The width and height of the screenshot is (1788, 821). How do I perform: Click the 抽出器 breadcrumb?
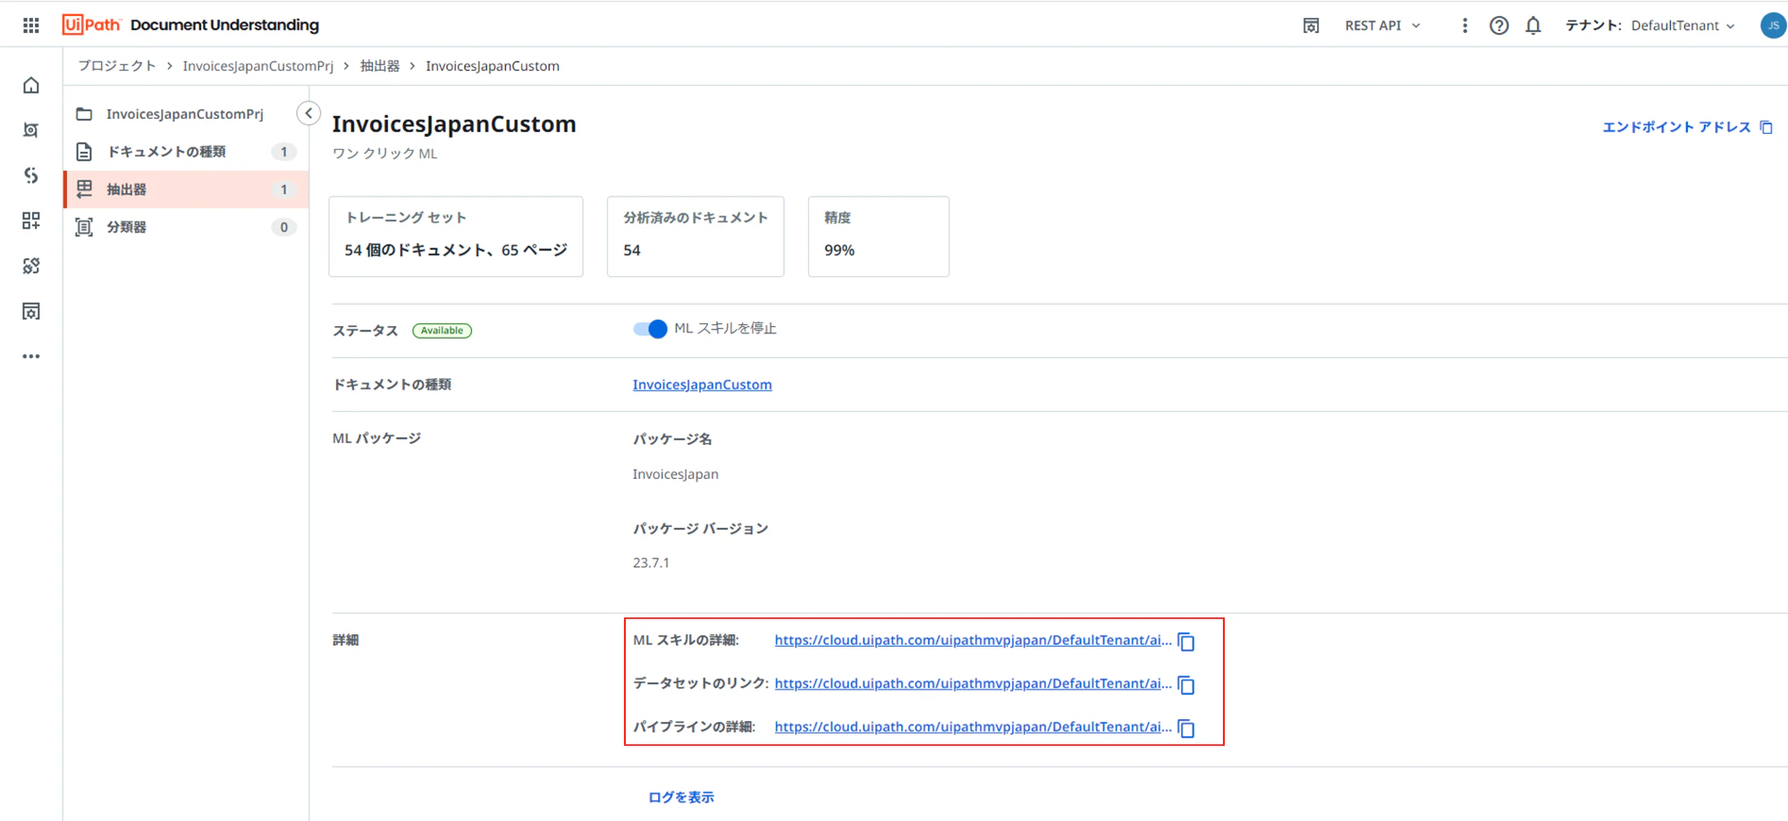coord(380,65)
